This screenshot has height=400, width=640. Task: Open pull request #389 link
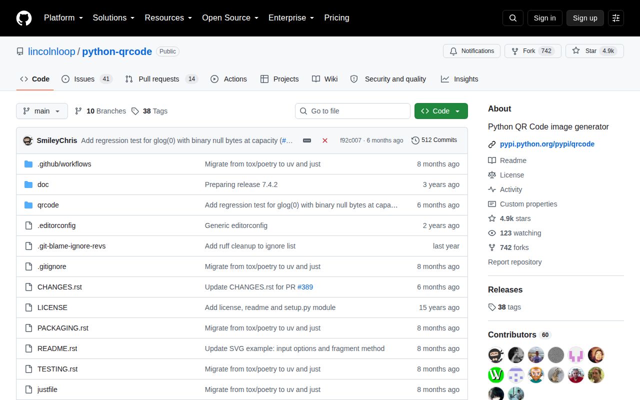[305, 287]
